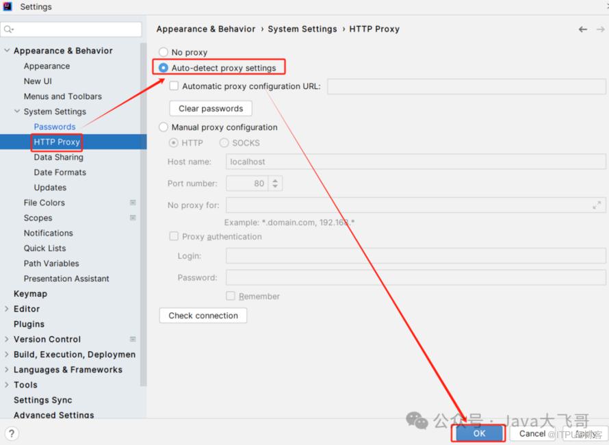Select HTTP Proxy in settings tree
609x445 pixels.
tap(57, 142)
